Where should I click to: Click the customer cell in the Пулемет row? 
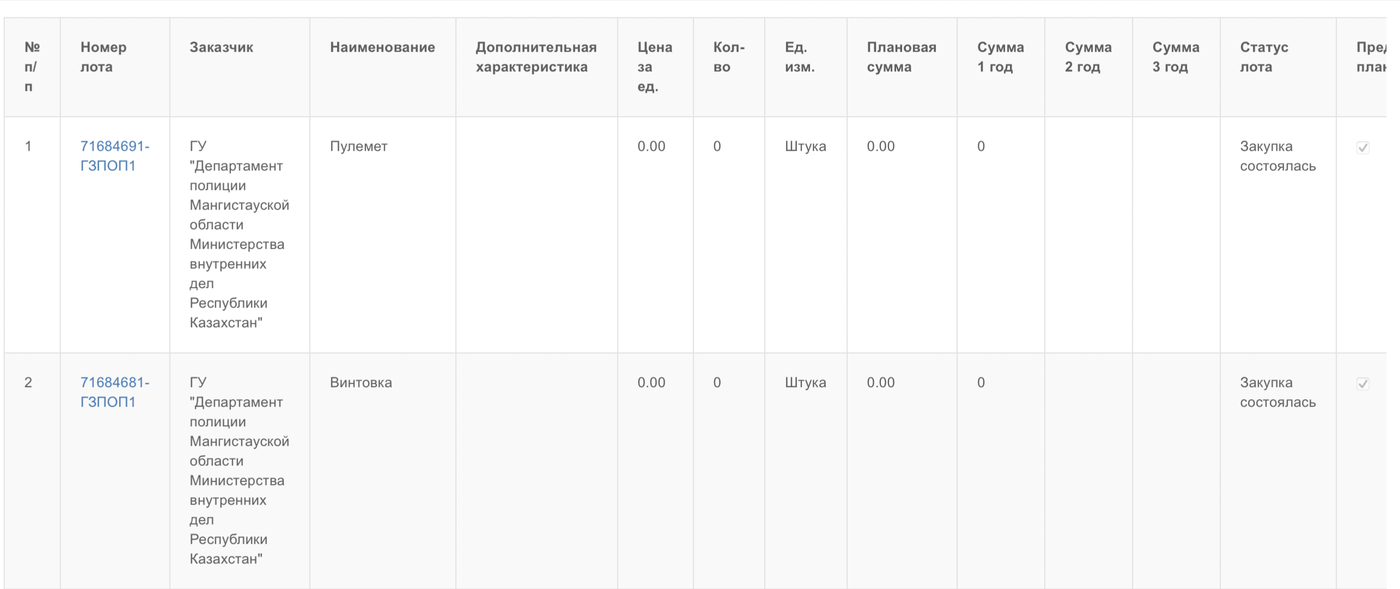pyautogui.click(x=239, y=234)
